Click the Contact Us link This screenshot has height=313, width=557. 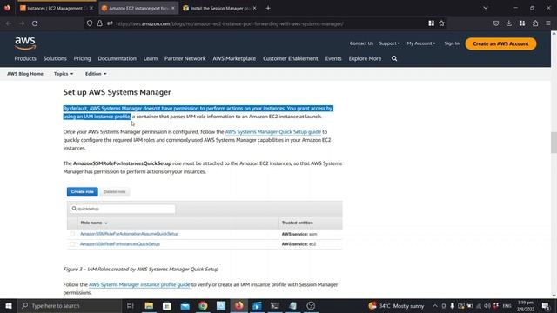pos(361,43)
